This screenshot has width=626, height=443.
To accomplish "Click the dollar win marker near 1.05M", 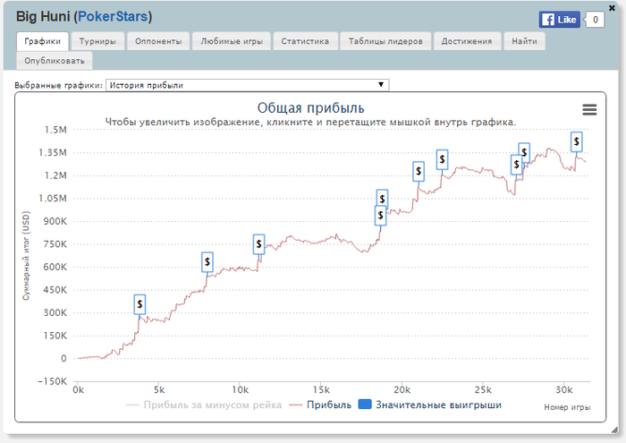I will (x=382, y=198).
